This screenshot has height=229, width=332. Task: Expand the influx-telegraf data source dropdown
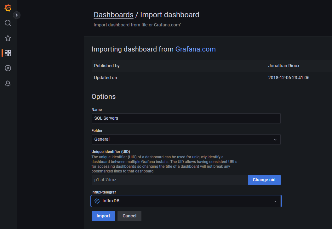coord(186,201)
